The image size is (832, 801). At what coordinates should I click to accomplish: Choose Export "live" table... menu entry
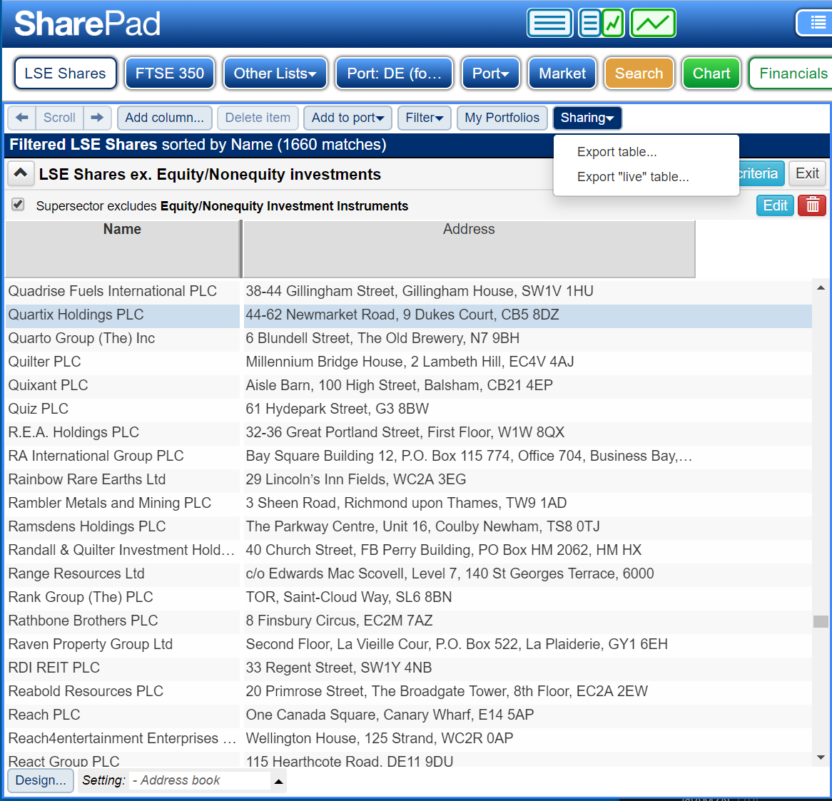pos(633,177)
